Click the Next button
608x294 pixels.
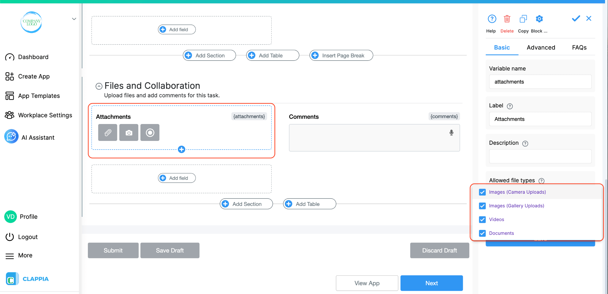[x=431, y=283]
